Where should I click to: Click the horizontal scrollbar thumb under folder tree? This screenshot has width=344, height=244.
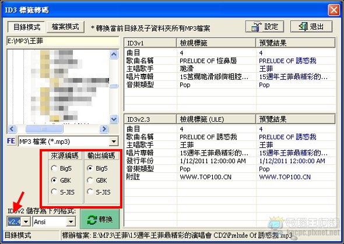click(44, 129)
